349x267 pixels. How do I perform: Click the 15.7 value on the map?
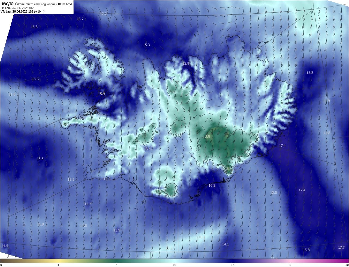point(80,19)
